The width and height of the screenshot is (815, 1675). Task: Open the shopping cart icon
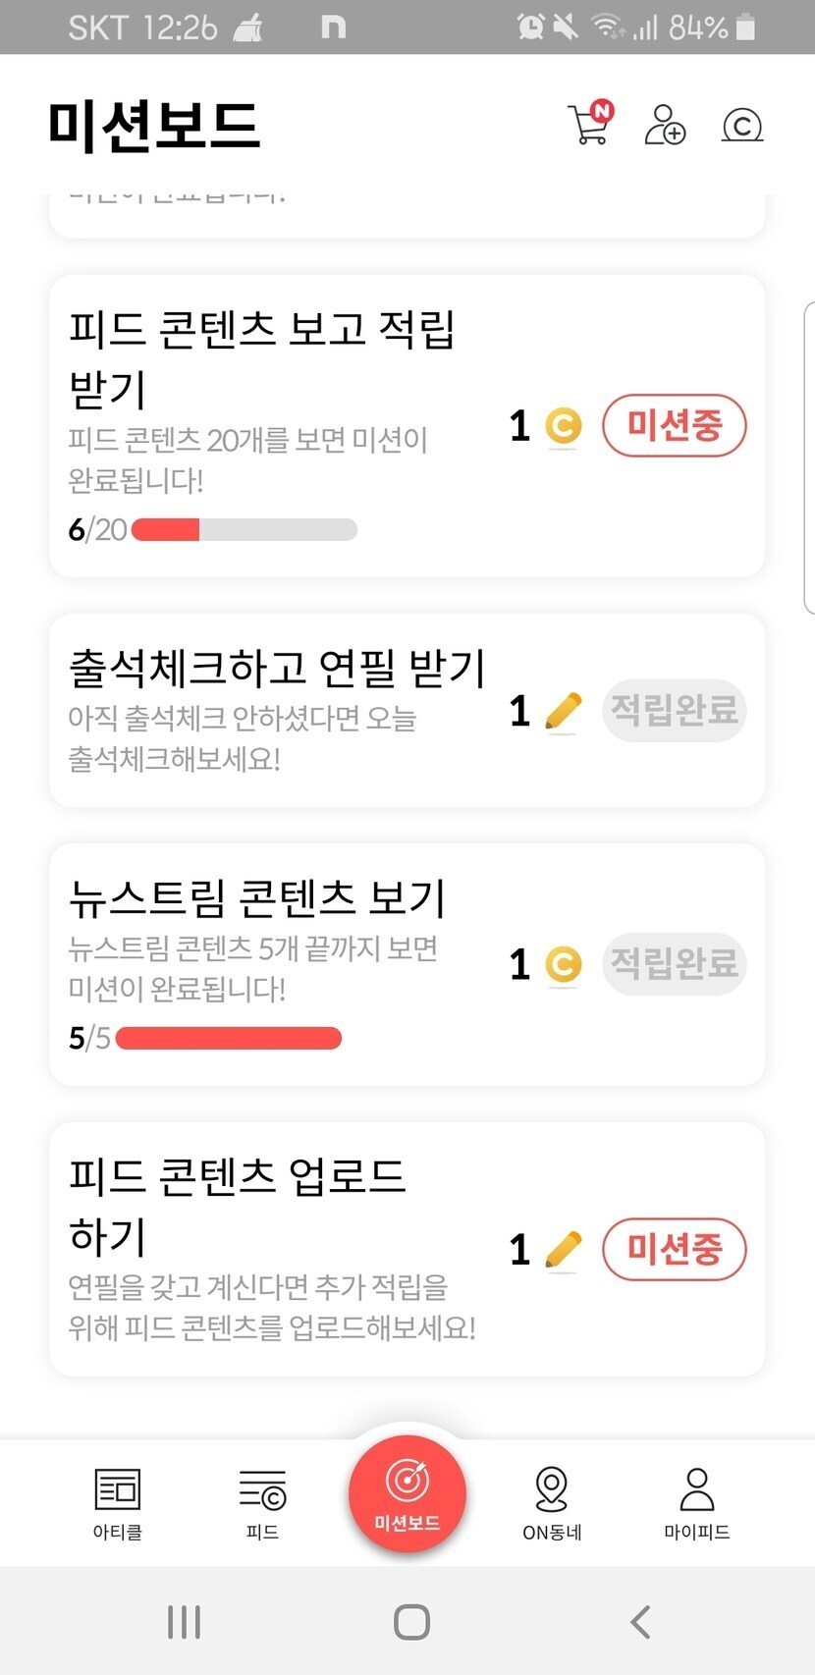[x=590, y=125]
